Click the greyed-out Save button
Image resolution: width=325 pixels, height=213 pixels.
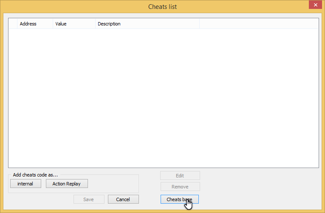(89, 199)
